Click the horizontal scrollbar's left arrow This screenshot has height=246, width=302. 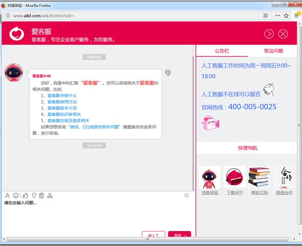(x=4, y=239)
